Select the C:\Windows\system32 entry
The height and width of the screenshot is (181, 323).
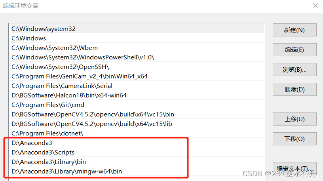137,29
